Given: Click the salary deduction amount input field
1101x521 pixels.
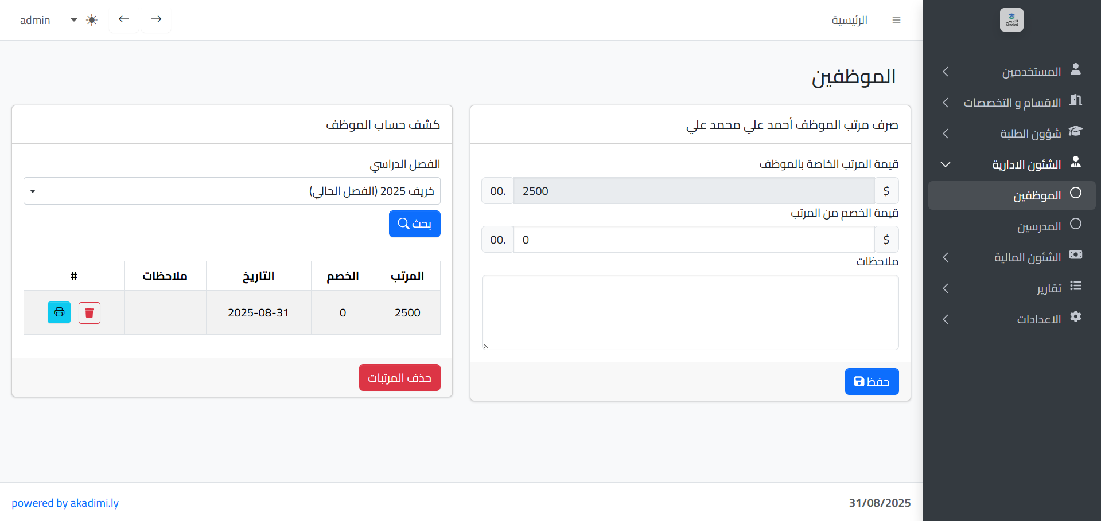Looking at the screenshot, I should pyautogui.click(x=694, y=240).
